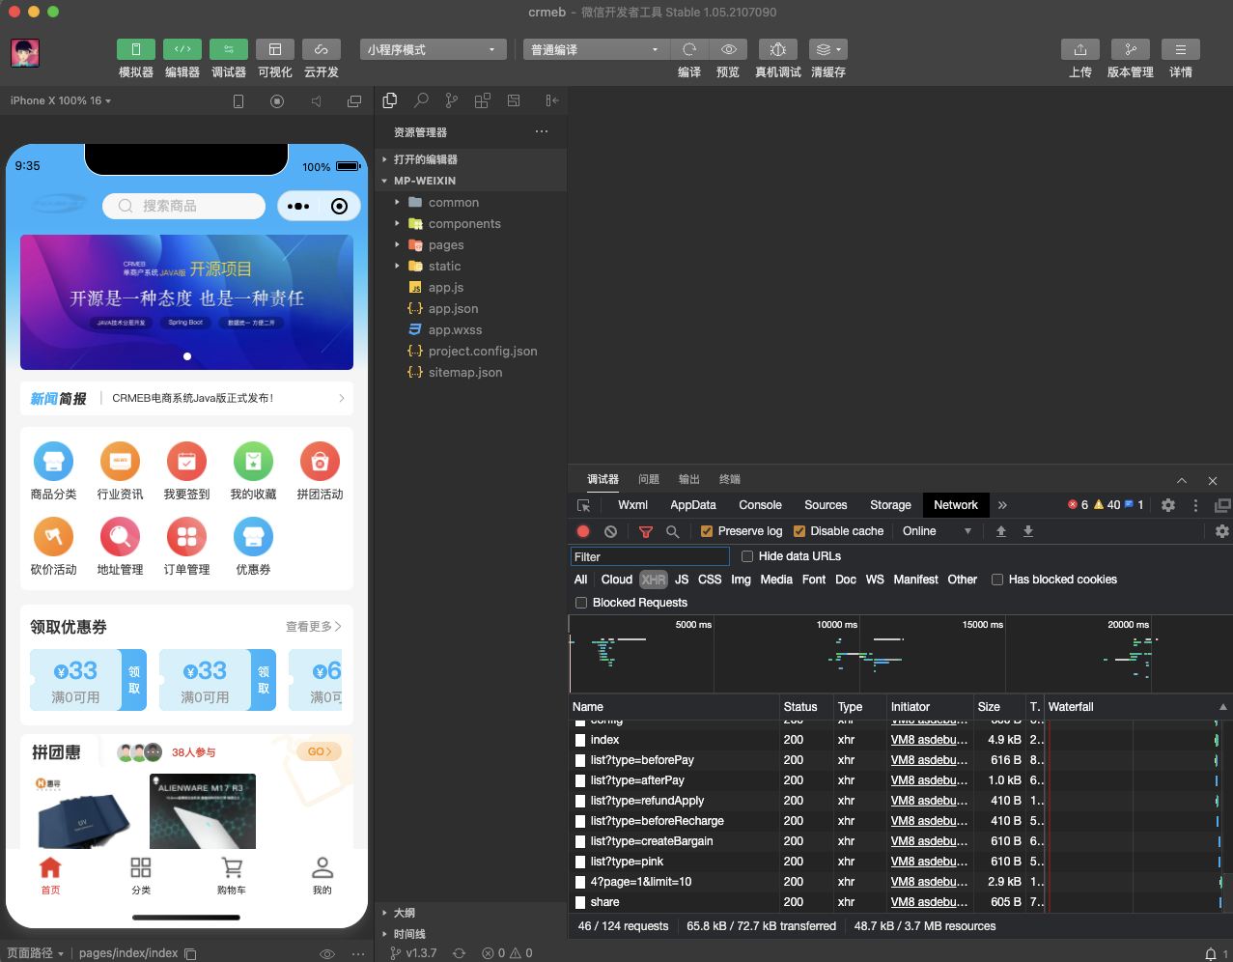This screenshot has height=962, width=1233.
Task: Click the Preview eye icon
Action: pos(729,49)
